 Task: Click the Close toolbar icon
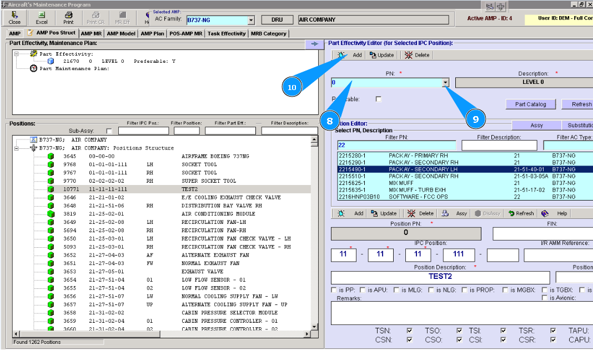(14, 17)
